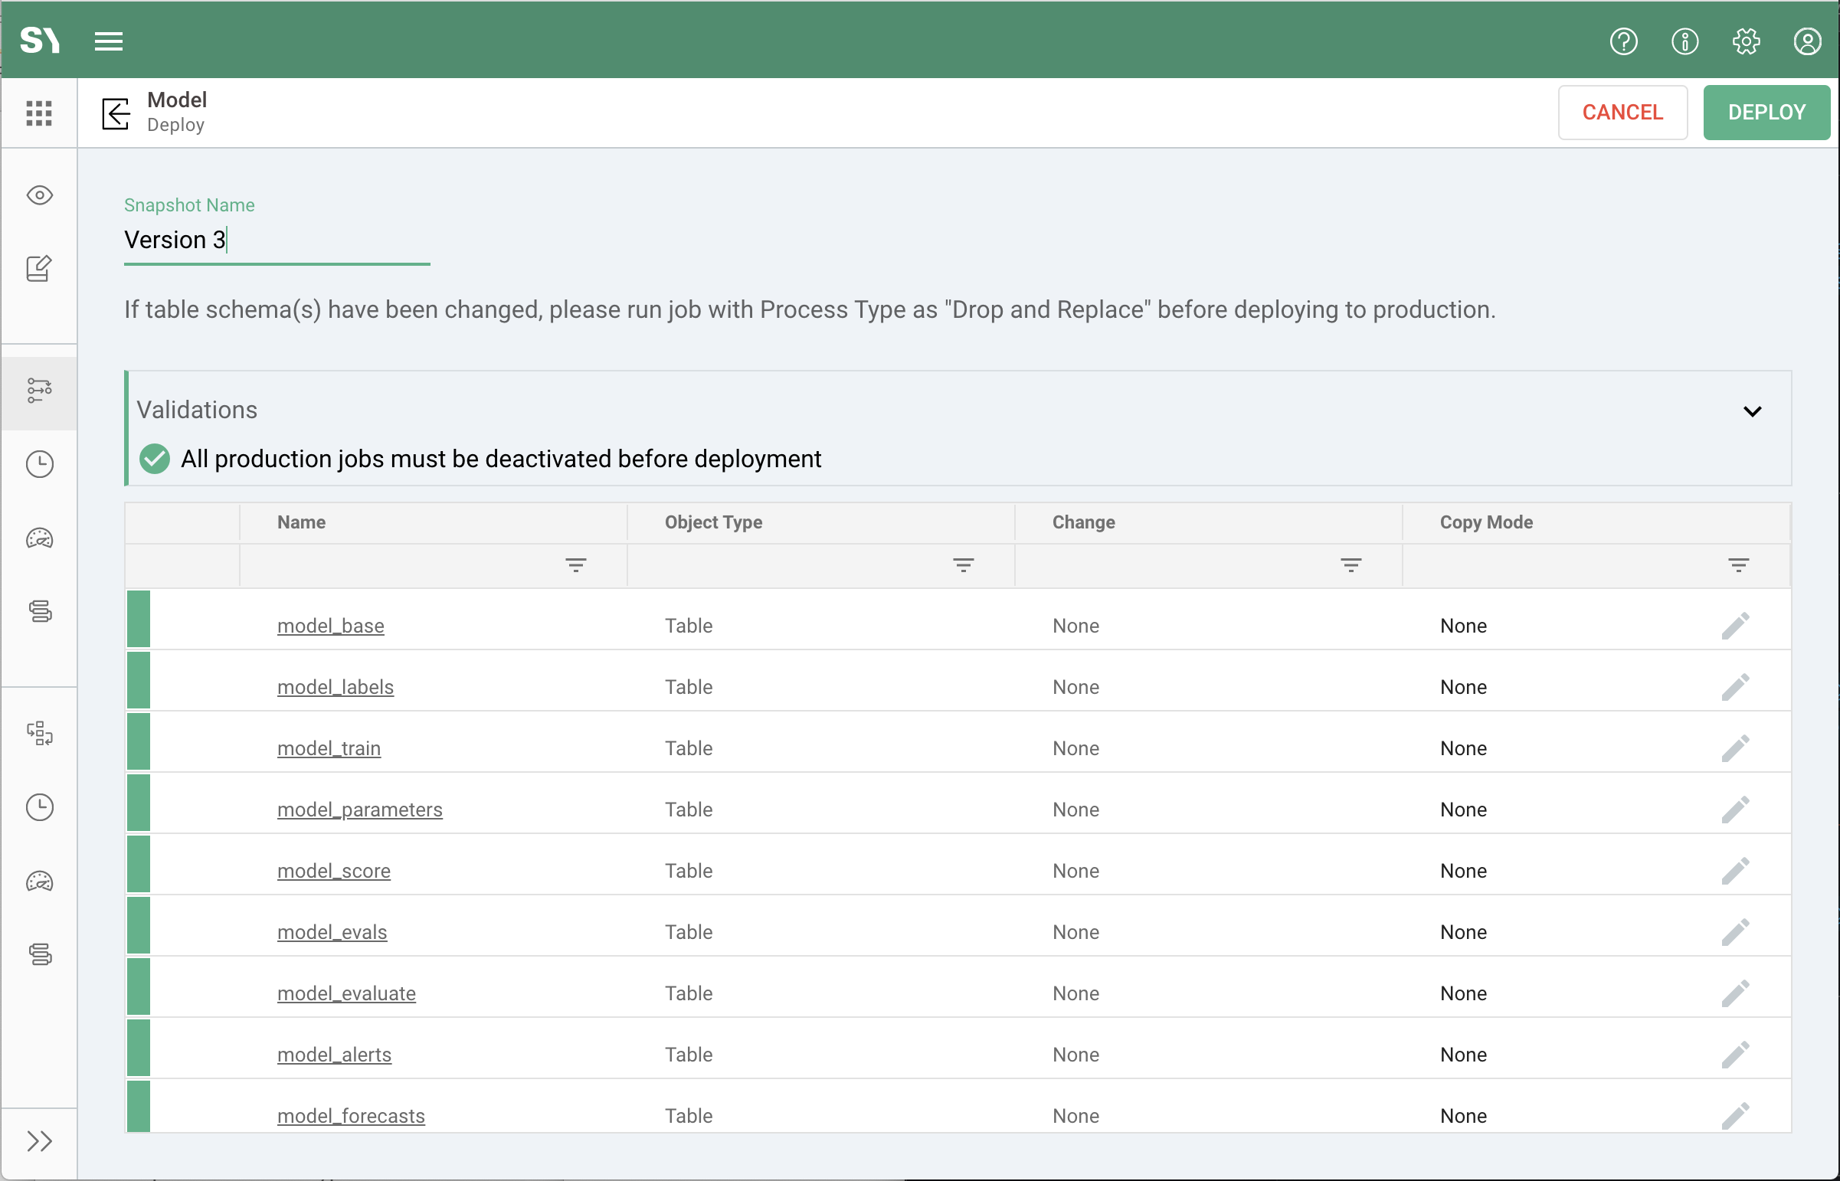The image size is (1840, 1181).
Task: Collapse the Validations section chevron
Action: click(1752, 412)
